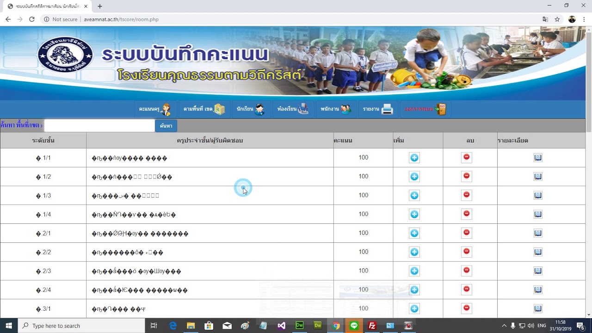This screenshot has height=333, width=592.
Task: Open Visual Studio from the taskbar
Action: tap(281, 326)
